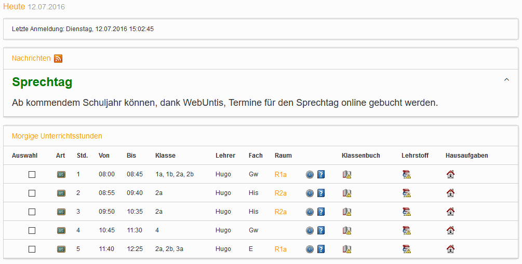This screenshot has height=264, width=522.
Task: Click the Nachrichten heading
Action: click(31, 58)
